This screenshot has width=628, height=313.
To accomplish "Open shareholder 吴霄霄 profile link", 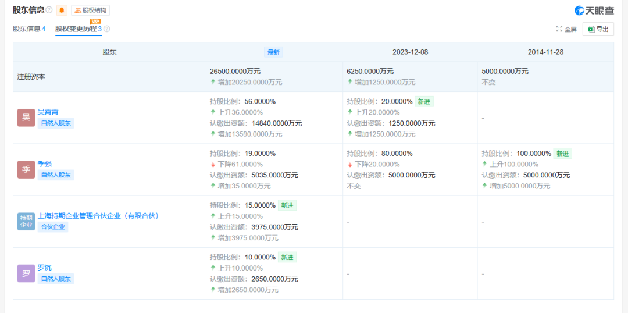I will coord(48,112).
